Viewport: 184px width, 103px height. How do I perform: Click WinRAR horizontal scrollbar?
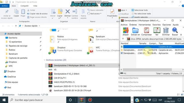click(147, 70)
